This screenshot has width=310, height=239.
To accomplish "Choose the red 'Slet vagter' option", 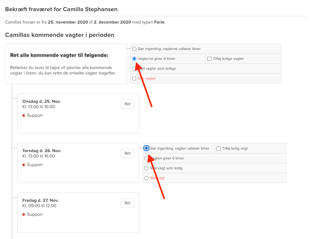I will click(x=134, y=79).
